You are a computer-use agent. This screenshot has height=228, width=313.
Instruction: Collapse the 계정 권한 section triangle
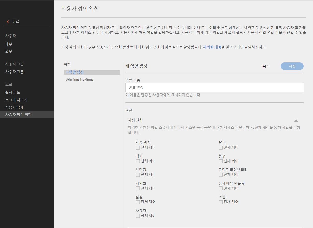(x=296, y=120)
